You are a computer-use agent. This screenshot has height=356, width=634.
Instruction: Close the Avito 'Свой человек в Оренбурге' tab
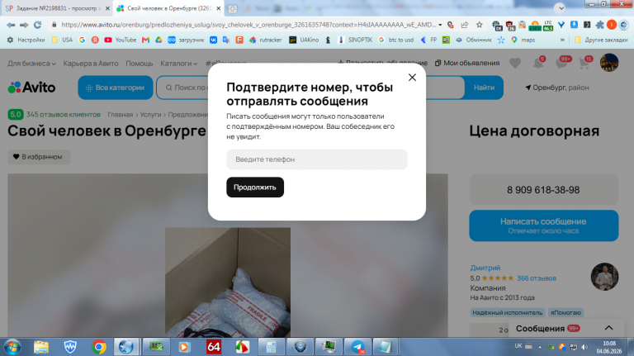click(218, 8)
